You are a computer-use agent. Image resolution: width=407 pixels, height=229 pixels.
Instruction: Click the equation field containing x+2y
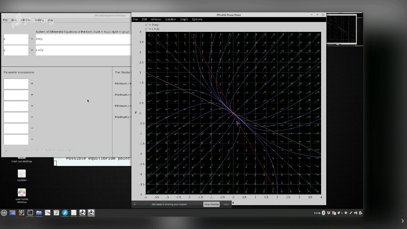coord(83,50)
